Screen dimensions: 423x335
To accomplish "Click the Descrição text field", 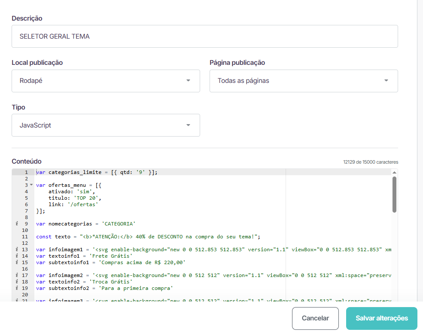I will (204, 37).
